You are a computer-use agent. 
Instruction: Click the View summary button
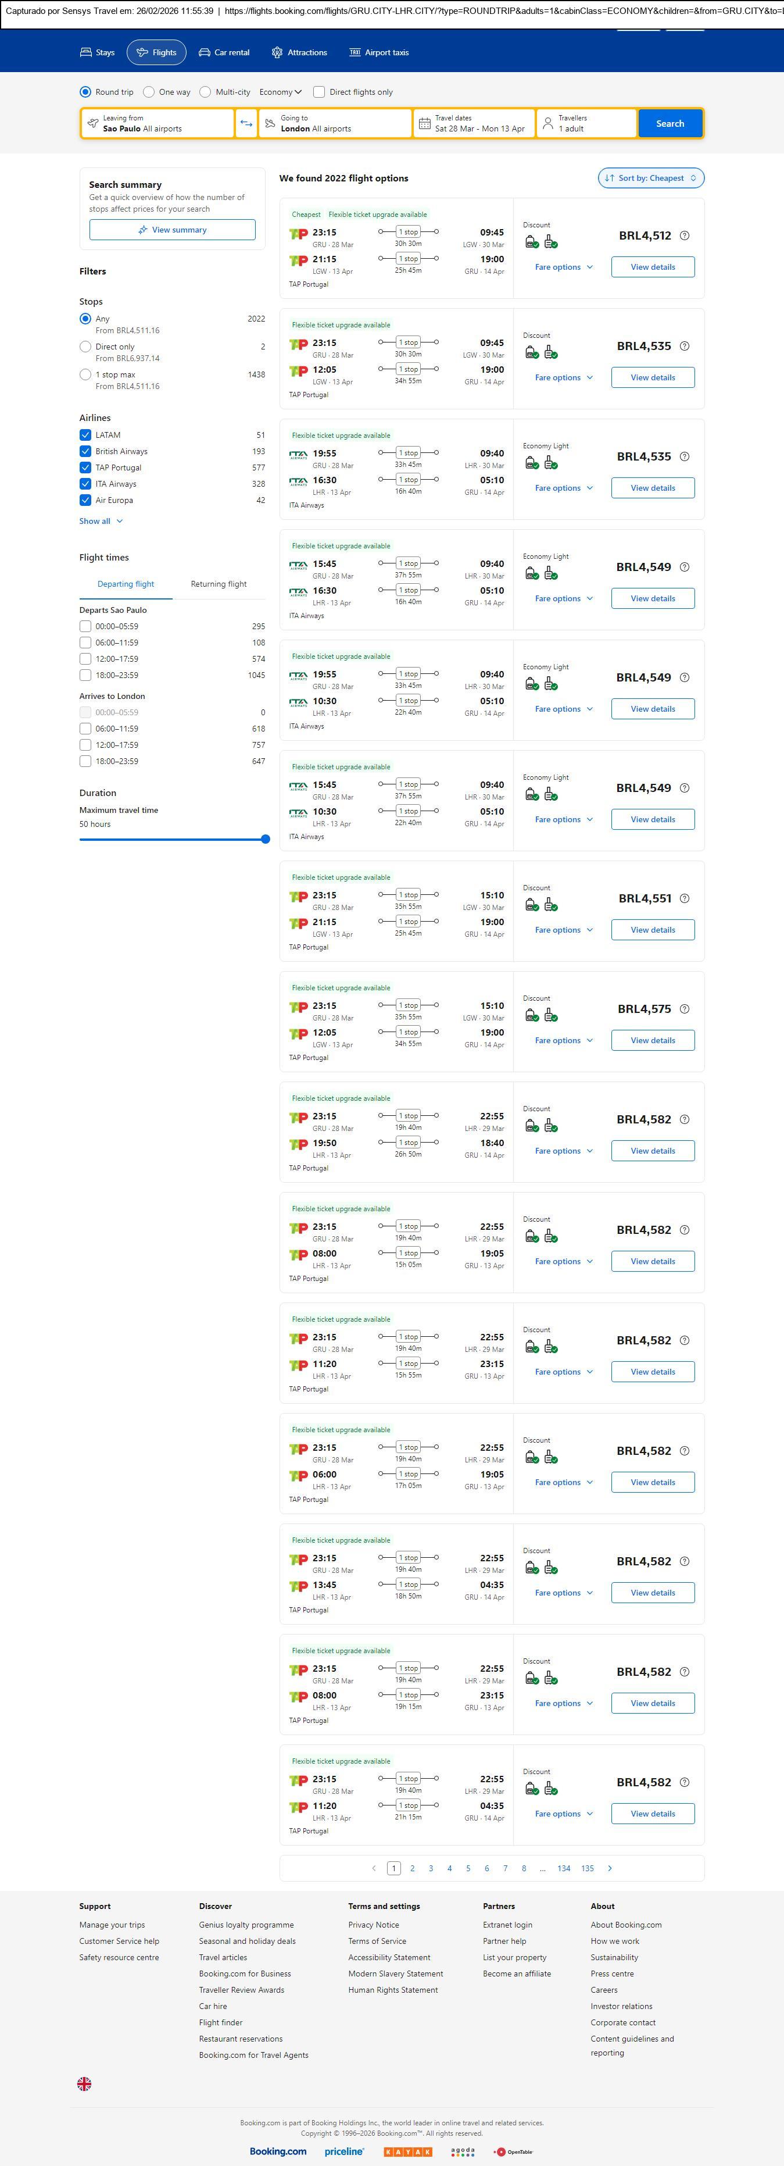(x=172, y=230)
